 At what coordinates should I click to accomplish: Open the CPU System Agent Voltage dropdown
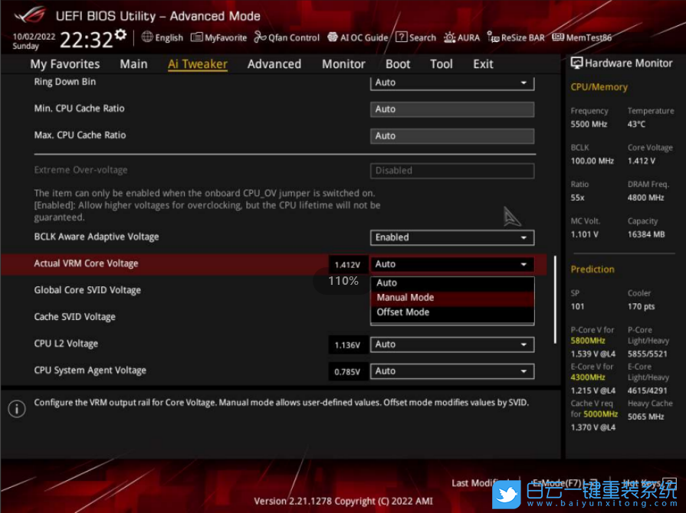451,371
